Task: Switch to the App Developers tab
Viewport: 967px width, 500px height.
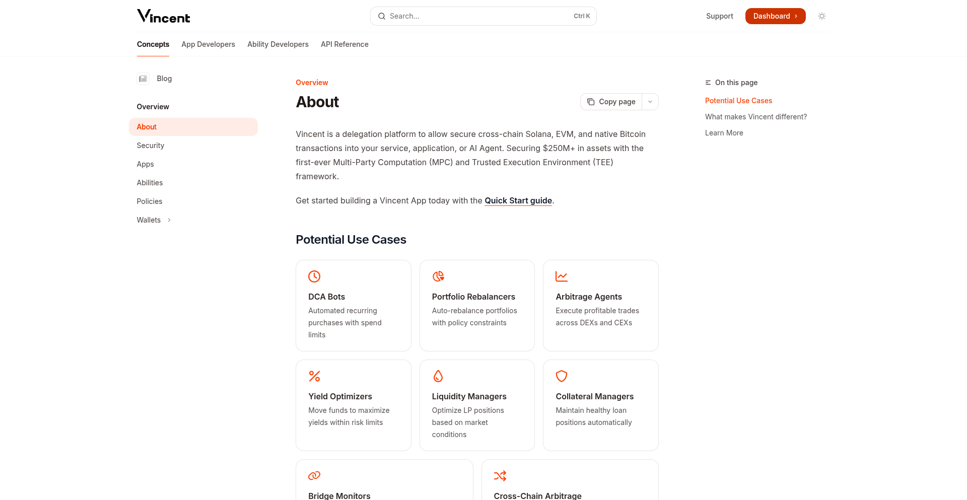Action: click(x=208, y=44)
